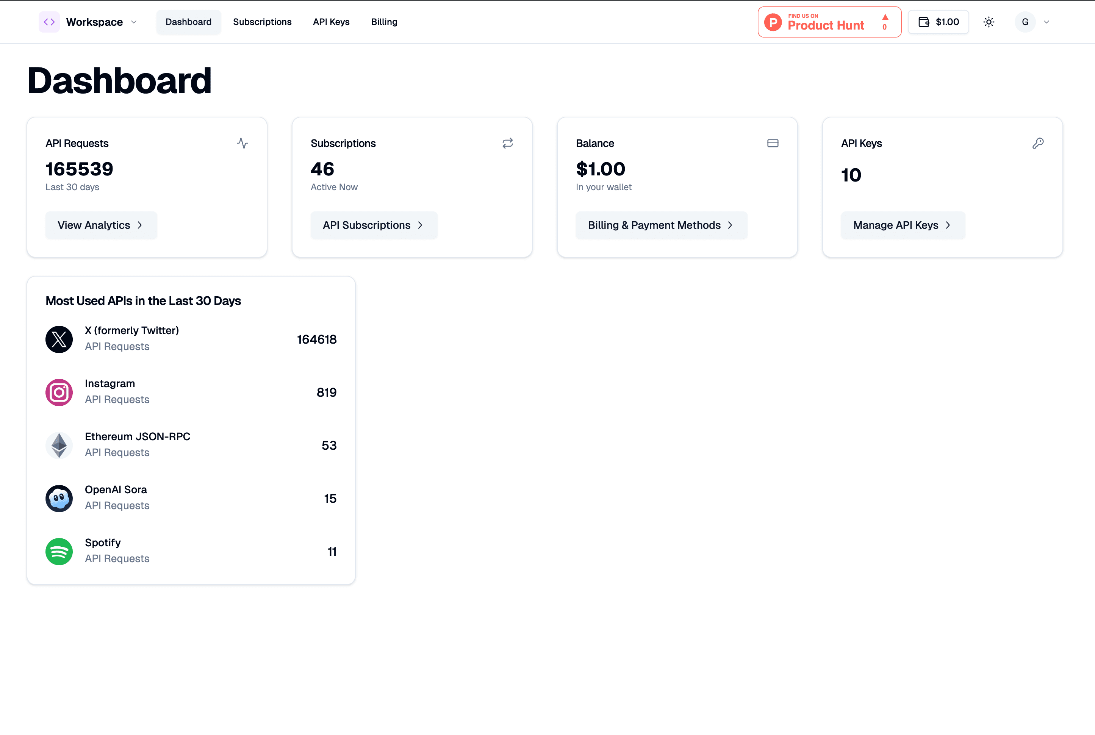
Task: Open the account menu chevron next to G avatar
Action: coord(1046,22)
